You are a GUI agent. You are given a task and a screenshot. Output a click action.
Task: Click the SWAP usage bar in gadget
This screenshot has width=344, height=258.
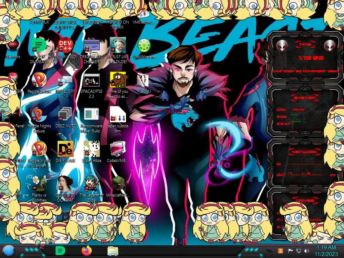click(296, 121)
